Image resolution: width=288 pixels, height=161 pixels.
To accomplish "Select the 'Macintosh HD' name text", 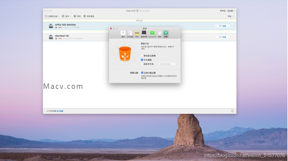I will (x=62, y=36).
